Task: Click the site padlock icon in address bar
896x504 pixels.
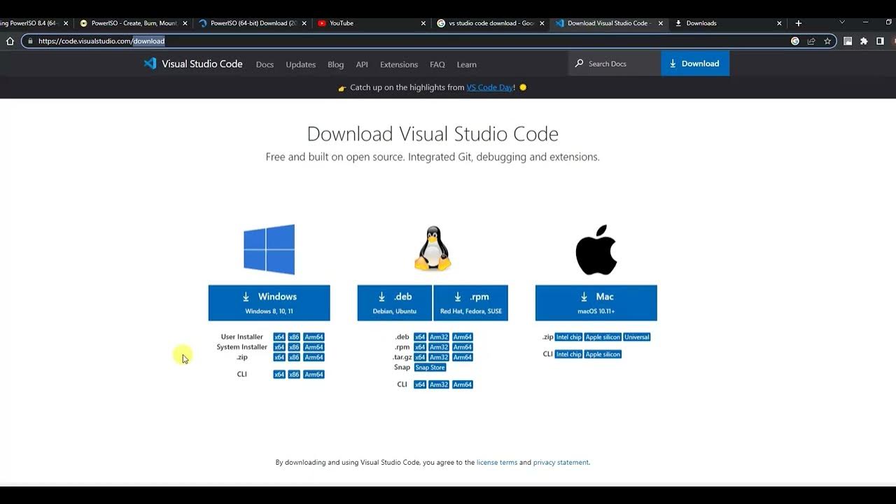Action: pyautogui.click(x=29, y=41)
